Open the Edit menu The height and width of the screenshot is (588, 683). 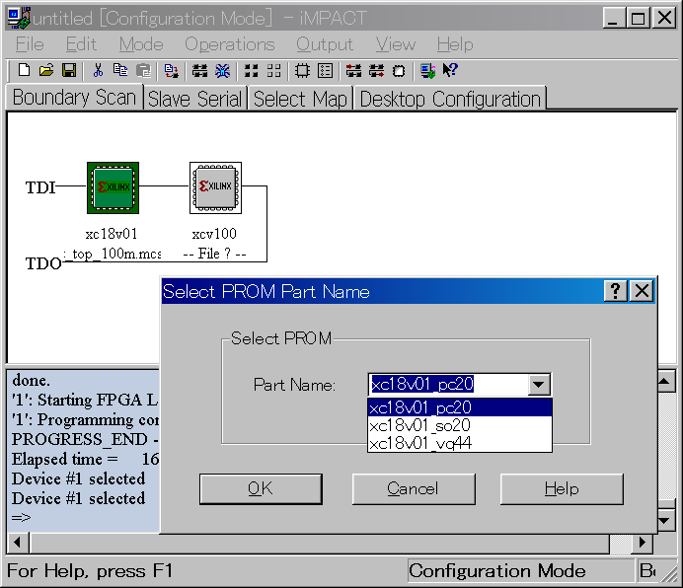[x=81, y=44]
